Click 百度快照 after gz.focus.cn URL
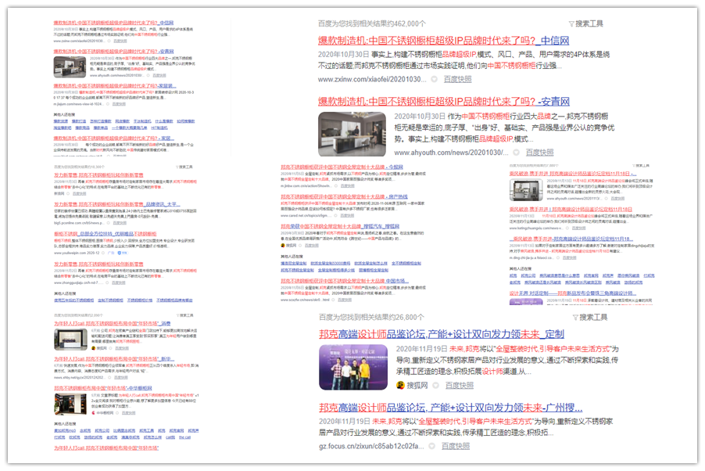This screenshot has height=471, width=705. [x=456, y=446]
